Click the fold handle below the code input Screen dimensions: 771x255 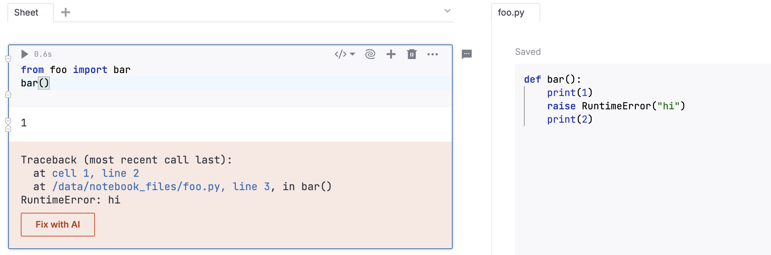(x=8, y=95)
